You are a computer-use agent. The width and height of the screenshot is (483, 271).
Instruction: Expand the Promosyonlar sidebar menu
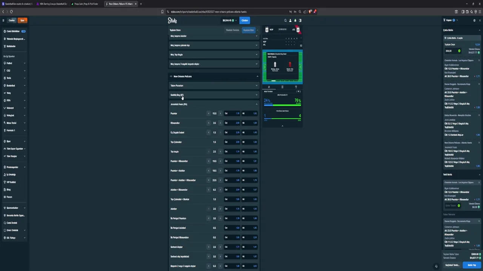click(14, 167)
